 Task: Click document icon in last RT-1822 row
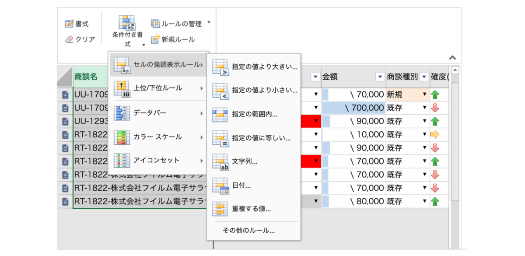point(65,202)
